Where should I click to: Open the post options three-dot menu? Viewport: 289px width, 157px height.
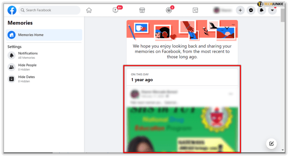(231, 94)
